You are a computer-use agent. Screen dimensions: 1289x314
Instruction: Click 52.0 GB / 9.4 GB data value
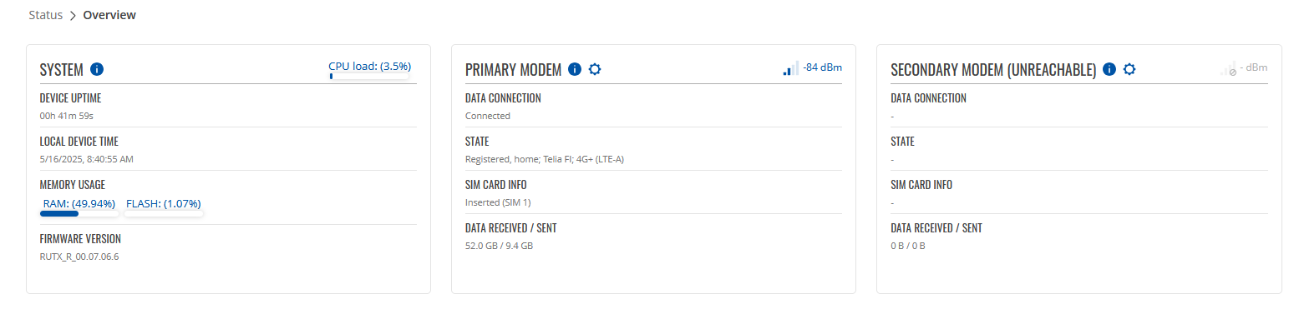pos(499,246)
